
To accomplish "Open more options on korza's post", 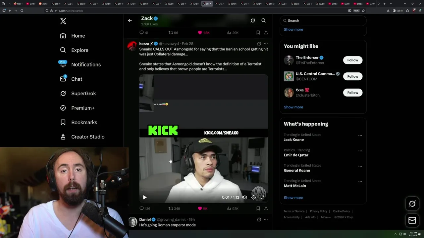I will 266,44.
